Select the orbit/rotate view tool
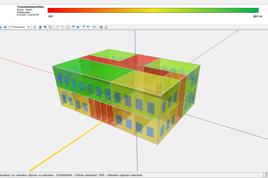The height and width of the screenshot is (178, 268). tap(35, 27)
